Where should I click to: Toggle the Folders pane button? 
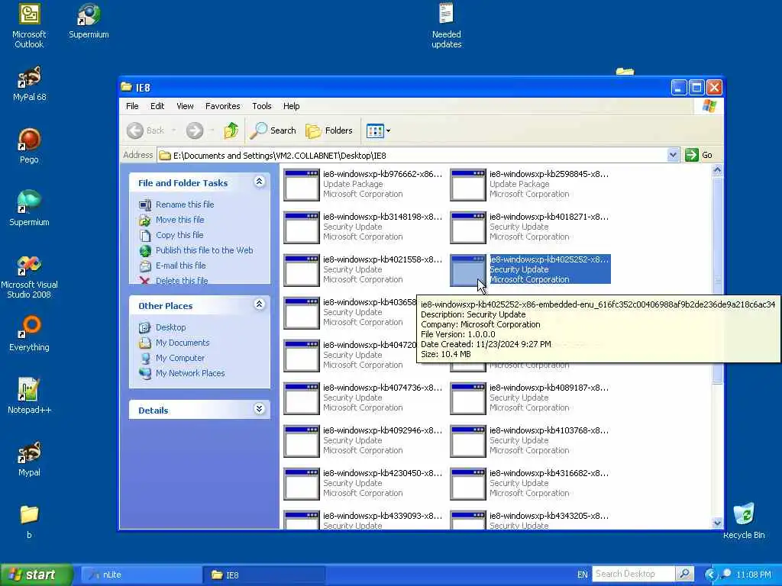[x=329, y=130]
